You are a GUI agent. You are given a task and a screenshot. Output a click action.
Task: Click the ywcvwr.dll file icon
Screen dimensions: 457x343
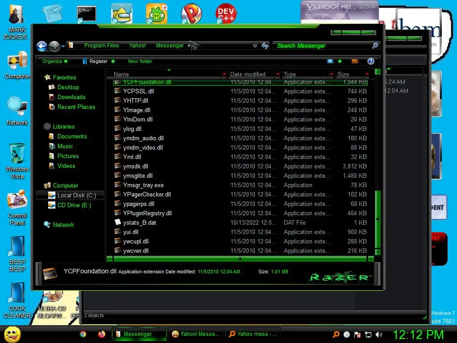[x=118, y=250]
